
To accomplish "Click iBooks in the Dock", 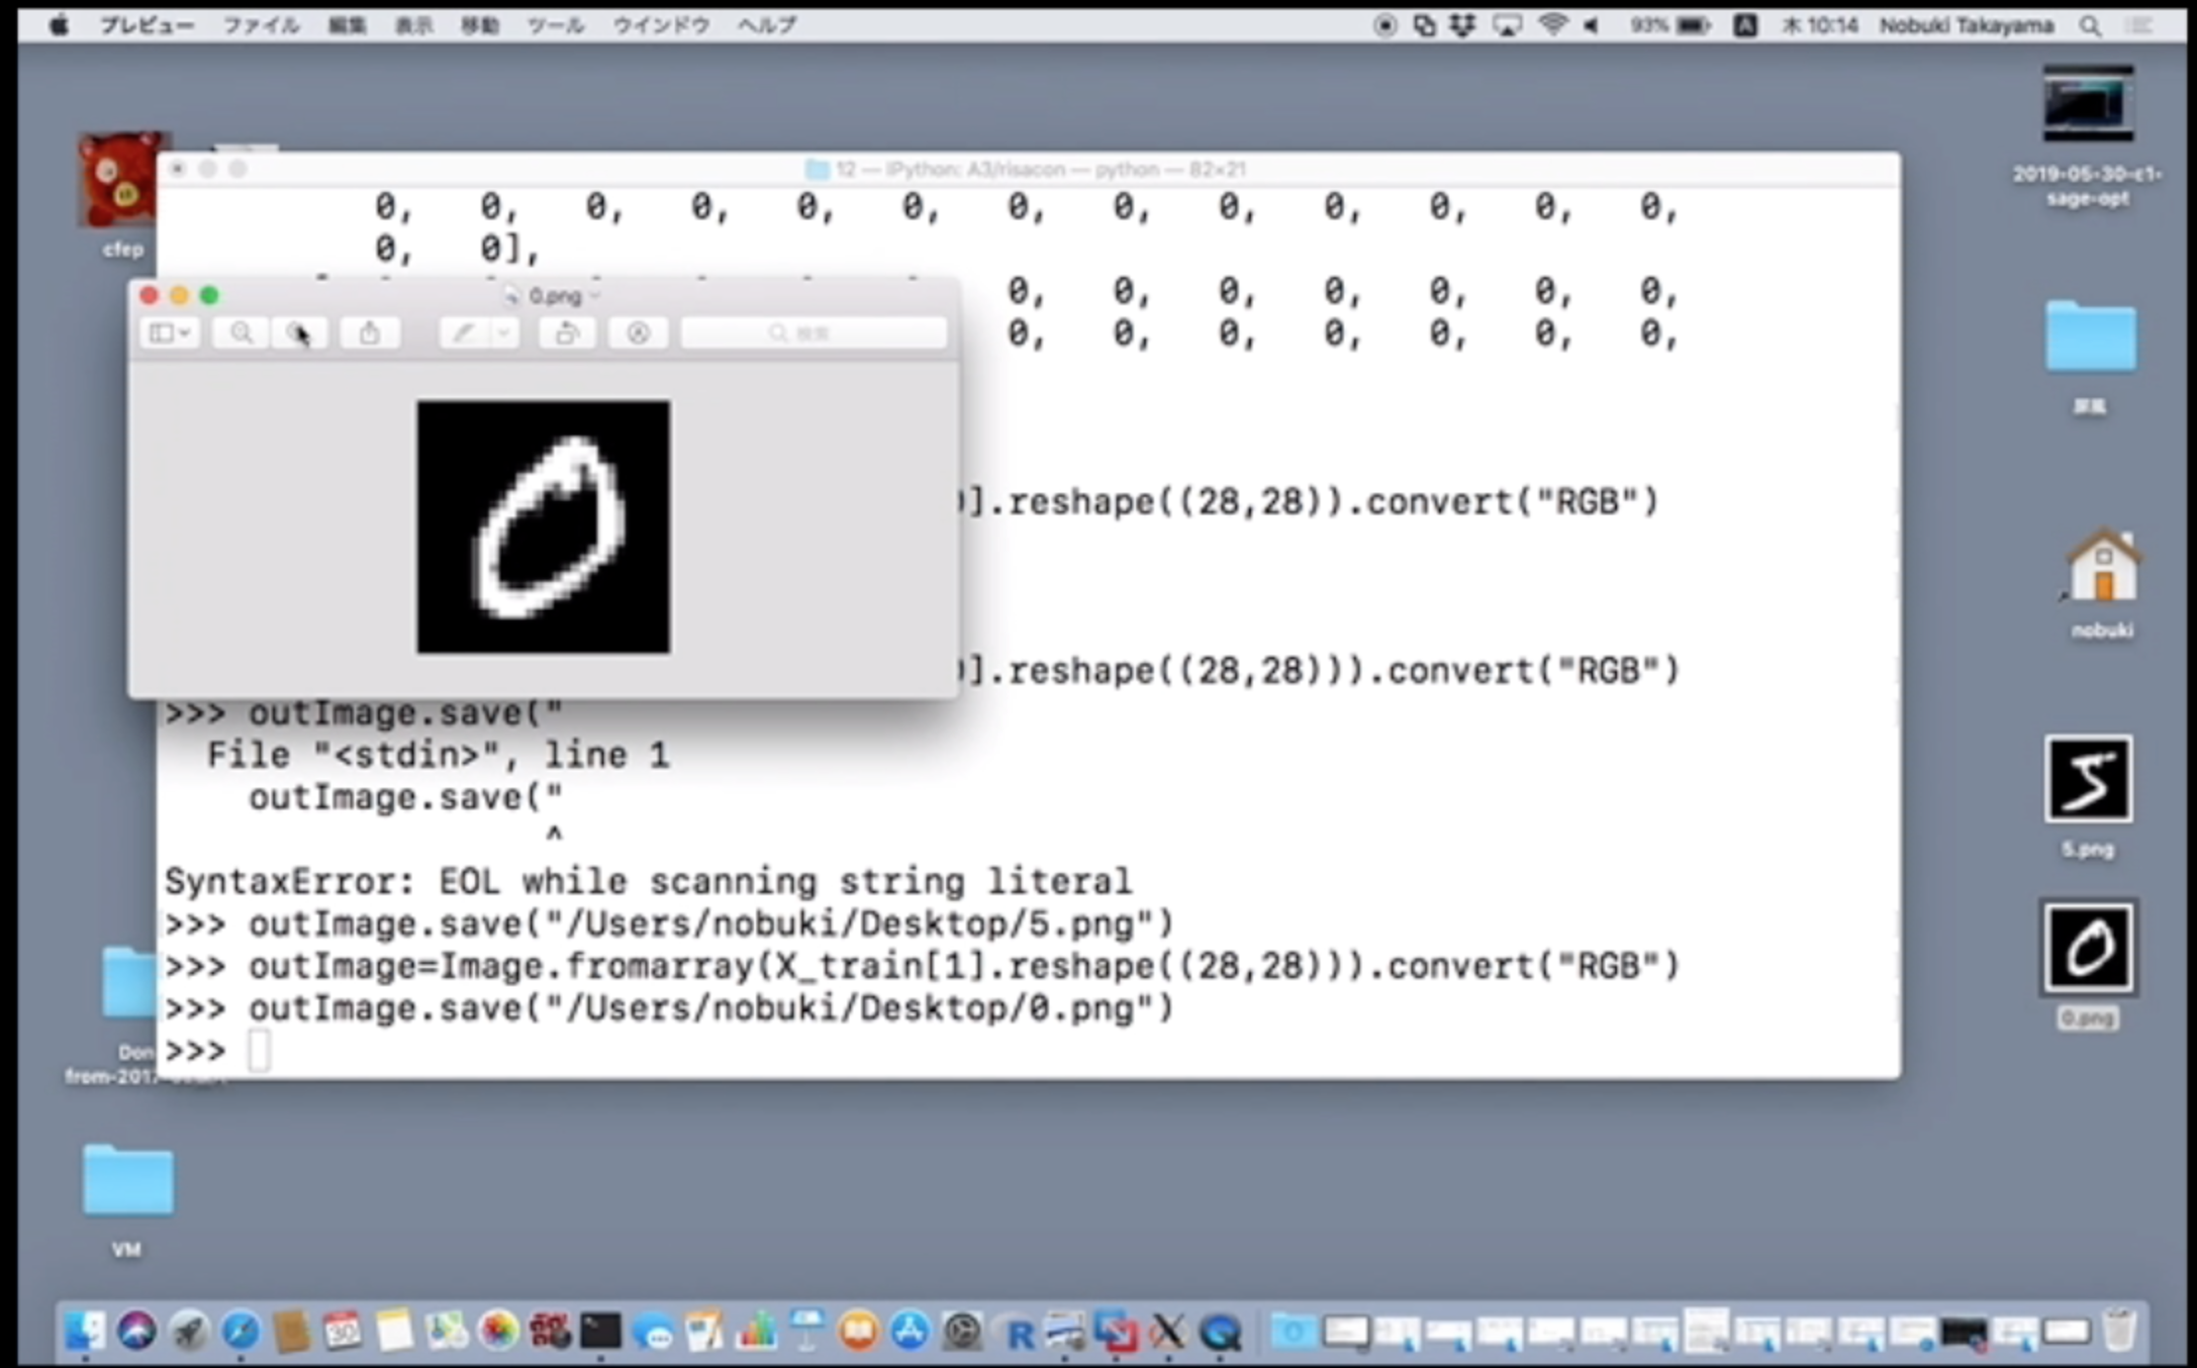I will tap(859, 1331).
